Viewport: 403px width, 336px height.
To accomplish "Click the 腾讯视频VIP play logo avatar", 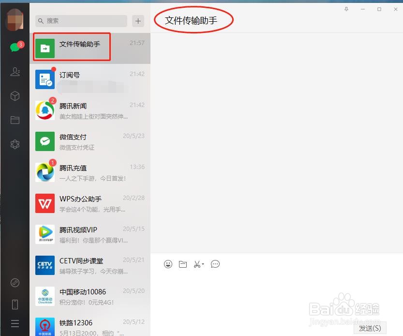I will click(45, 234).
